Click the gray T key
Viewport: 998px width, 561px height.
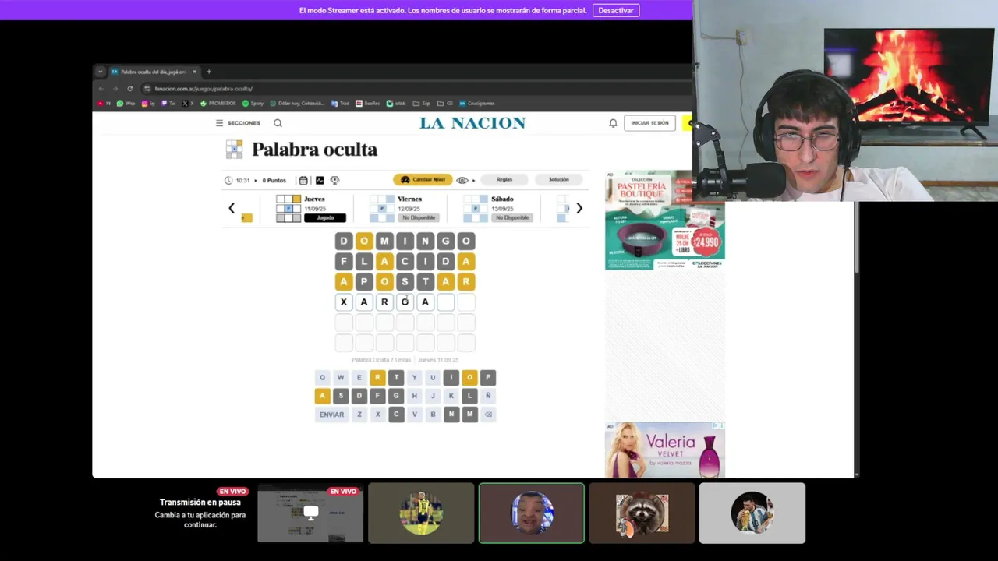click(396, 378)
